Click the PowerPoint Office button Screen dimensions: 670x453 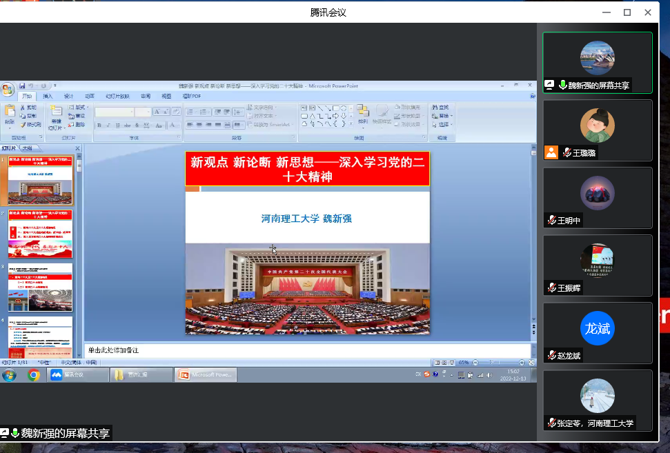pyautogui.click(x=8, y=90)
